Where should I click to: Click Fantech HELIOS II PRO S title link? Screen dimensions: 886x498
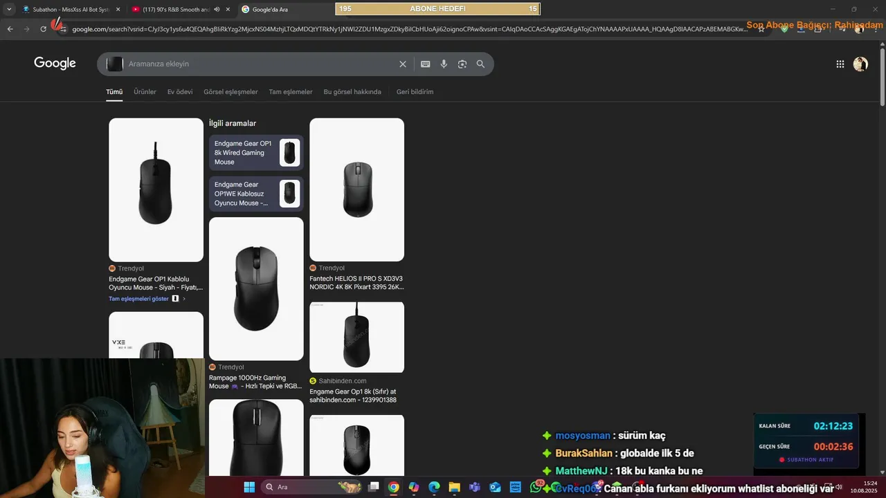click(356, 283)
